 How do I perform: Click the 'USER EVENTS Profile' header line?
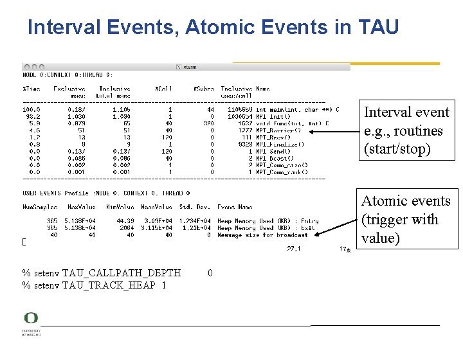pyautogui.click(x=106, y=193)
